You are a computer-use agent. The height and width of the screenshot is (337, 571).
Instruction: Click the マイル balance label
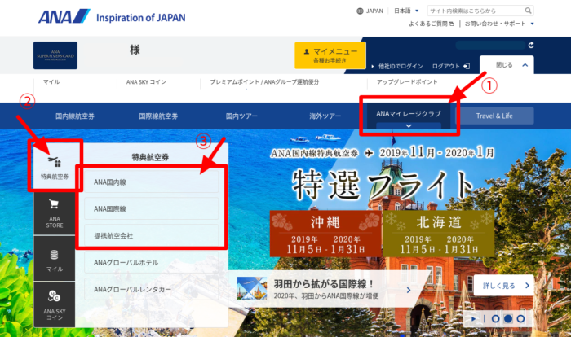tap(51, 82)
